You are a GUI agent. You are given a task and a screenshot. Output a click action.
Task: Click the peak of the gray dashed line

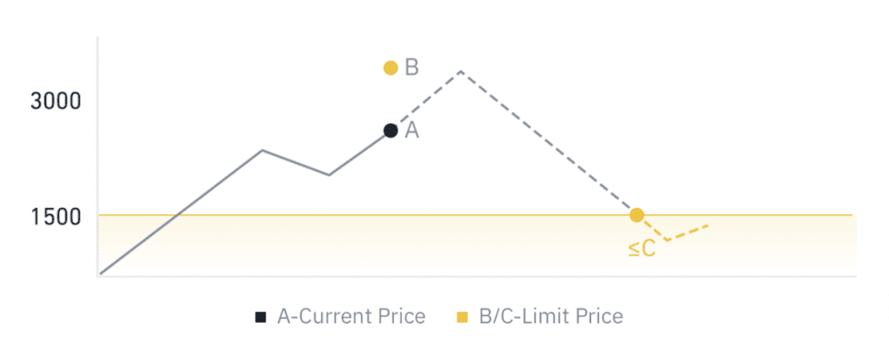(x=460, y=71)
